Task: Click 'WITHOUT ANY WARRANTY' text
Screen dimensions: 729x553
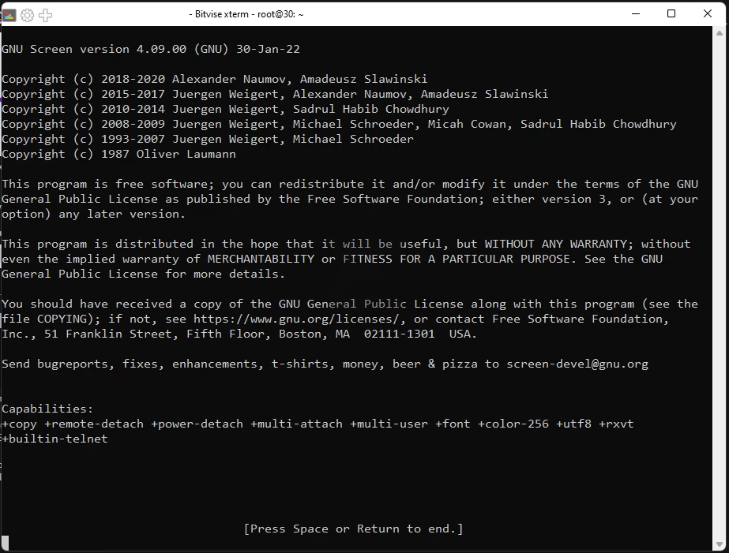Action: 556,245
